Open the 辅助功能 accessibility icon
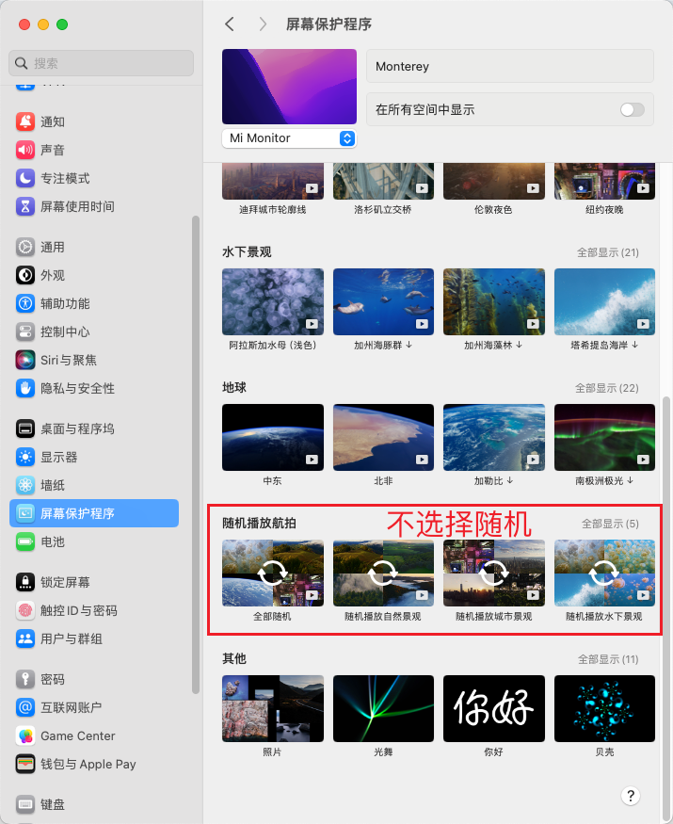The width and height of the screenshot is (673, 824). point(25,303)
